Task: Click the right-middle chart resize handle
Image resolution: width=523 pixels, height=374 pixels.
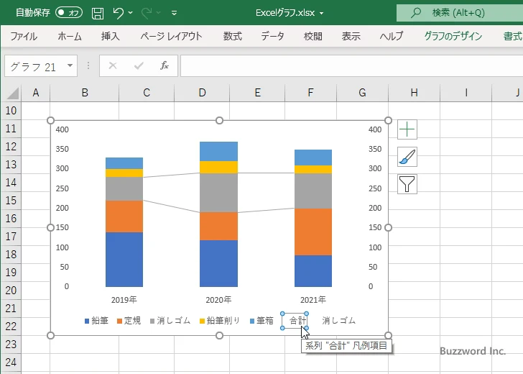Action: click(x=388, y=228)
